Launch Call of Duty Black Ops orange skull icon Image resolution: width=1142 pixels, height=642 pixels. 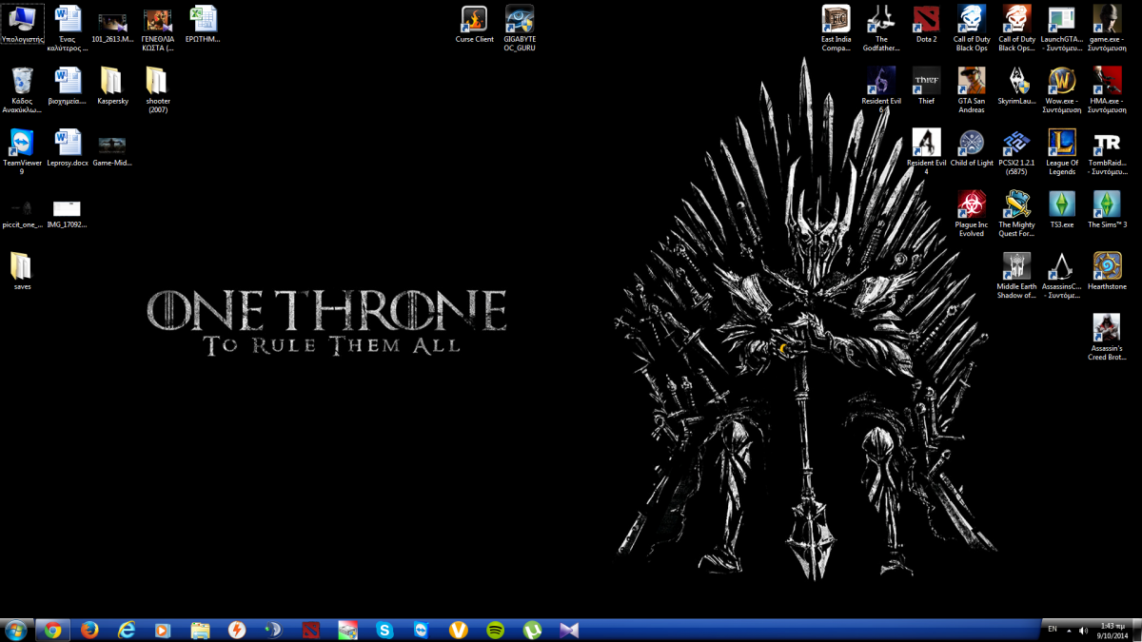pyautogui.click(x=1016, y=29)
